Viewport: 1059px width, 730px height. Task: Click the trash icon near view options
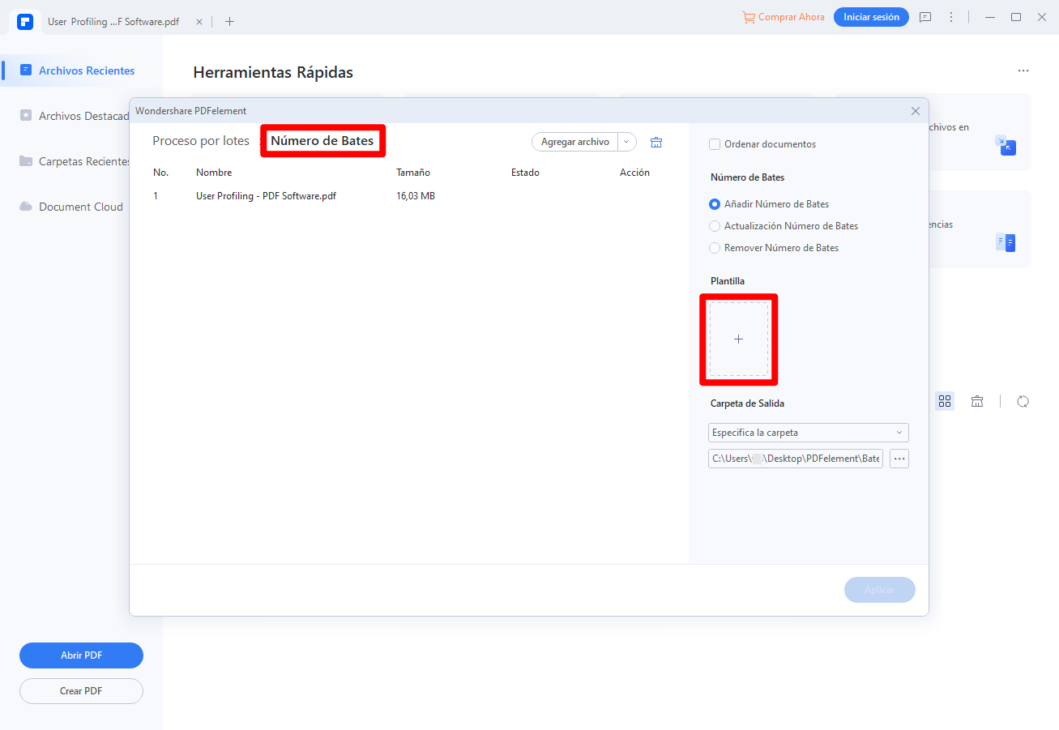point(977,401)
